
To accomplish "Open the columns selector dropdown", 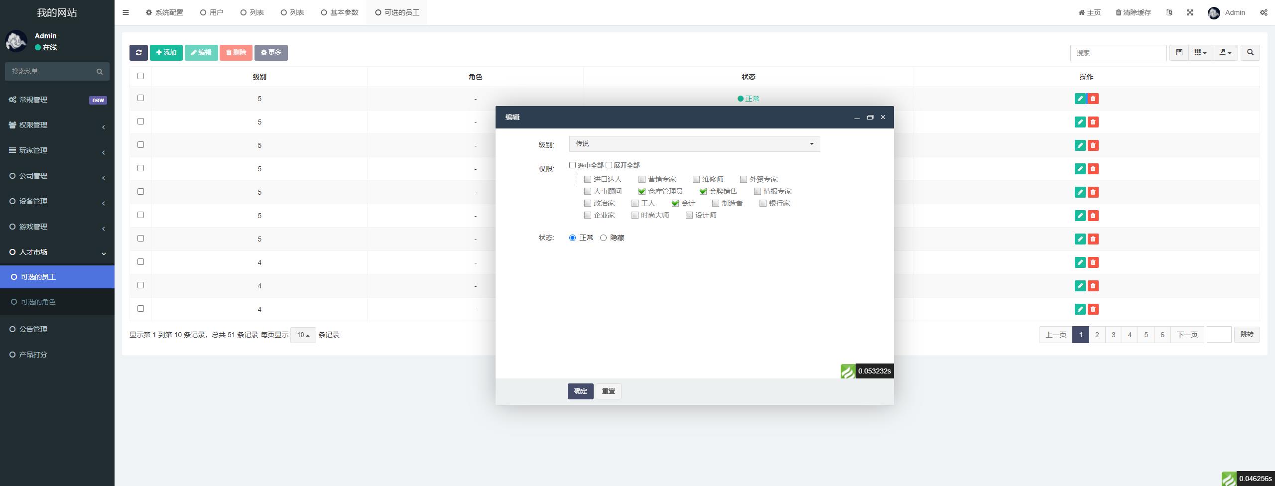I will click(x=1200, y=53).
